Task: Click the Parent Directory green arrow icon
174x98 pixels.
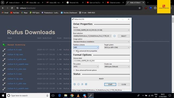Action: [4, 45]
